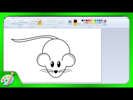Expand the full shapes gallery
Image resolution: width=133 pixels, height=100 pixels.
point(57,24)
